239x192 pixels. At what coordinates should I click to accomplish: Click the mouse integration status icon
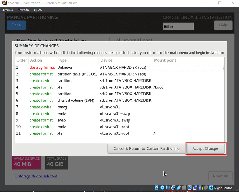(206, 188)
